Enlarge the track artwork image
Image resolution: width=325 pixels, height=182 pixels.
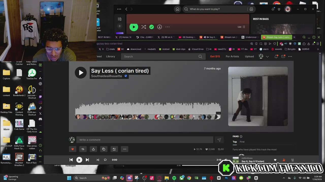258,96
